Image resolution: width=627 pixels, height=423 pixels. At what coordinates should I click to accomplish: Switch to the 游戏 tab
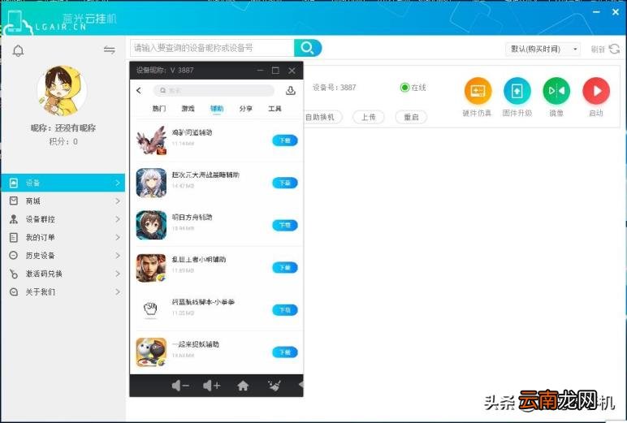tap(188, 108)
